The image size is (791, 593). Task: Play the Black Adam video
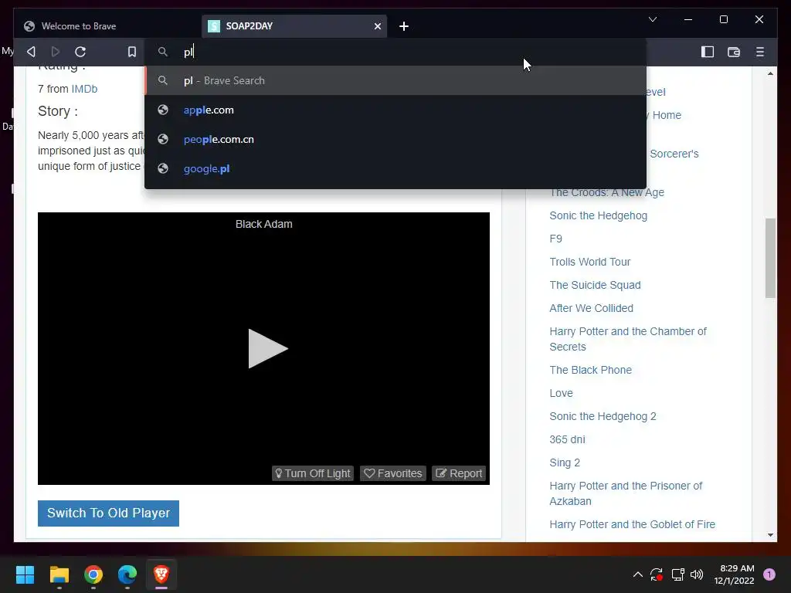268,348
